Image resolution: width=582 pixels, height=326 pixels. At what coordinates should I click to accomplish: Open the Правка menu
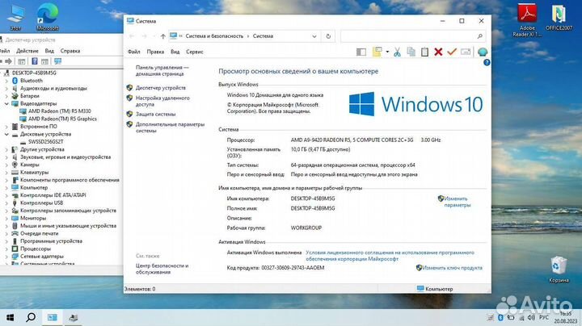point(155,52)
